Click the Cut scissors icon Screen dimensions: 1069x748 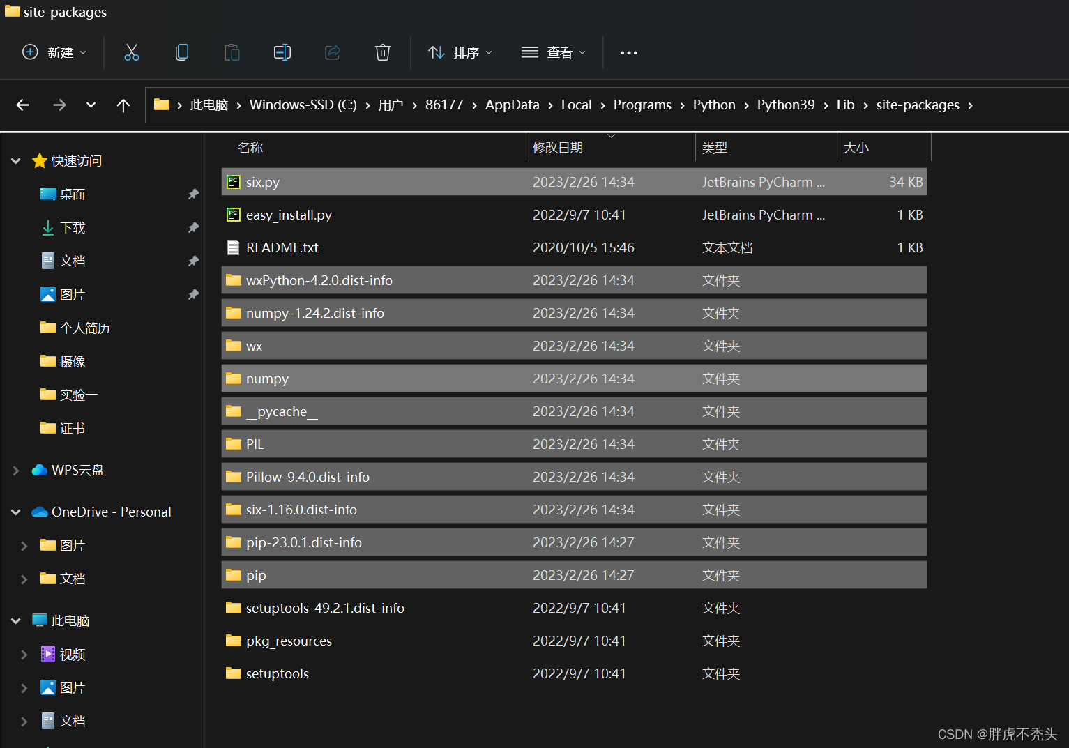132,52
